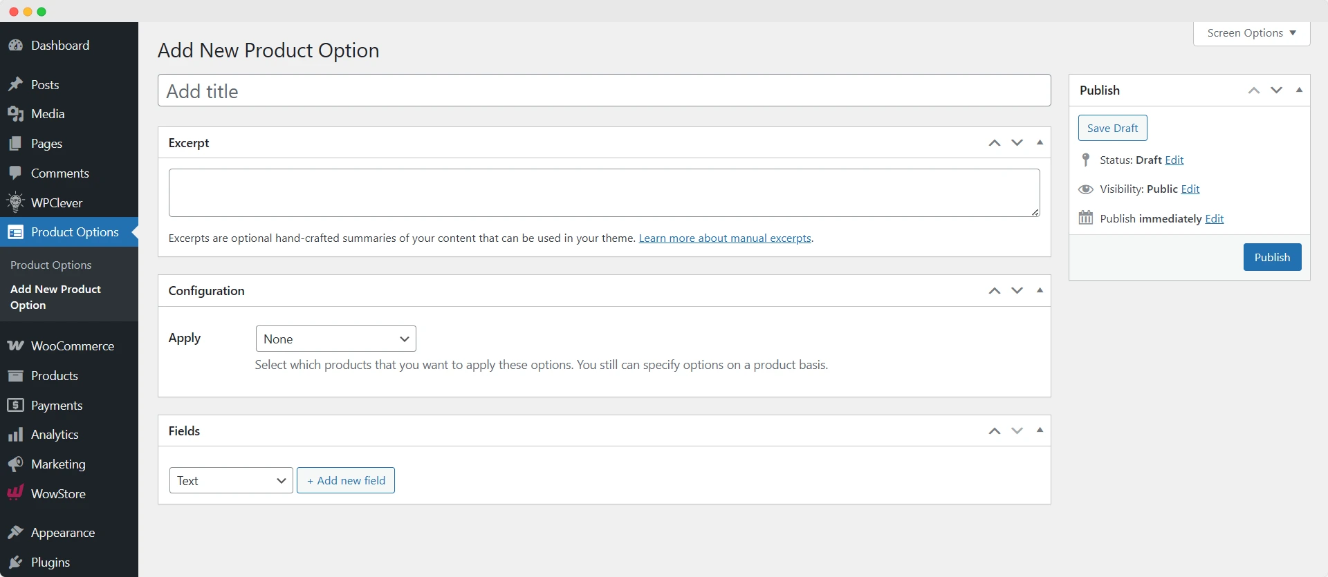Collapse the Configuration panel toggle
Screen dimensions: 1328x577
click(1040, 290)
